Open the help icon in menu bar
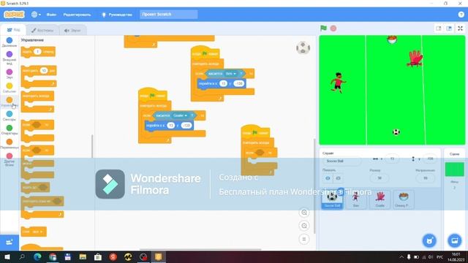 461,15
